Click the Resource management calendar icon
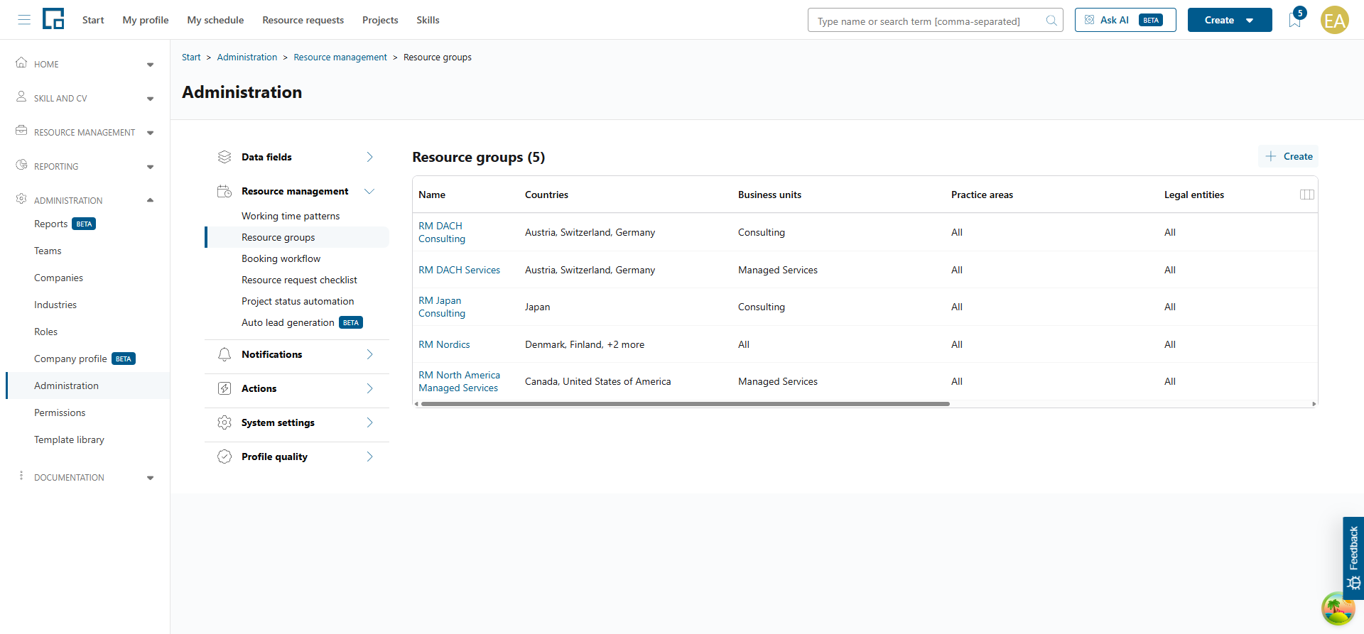 click(x=224, y=191)
